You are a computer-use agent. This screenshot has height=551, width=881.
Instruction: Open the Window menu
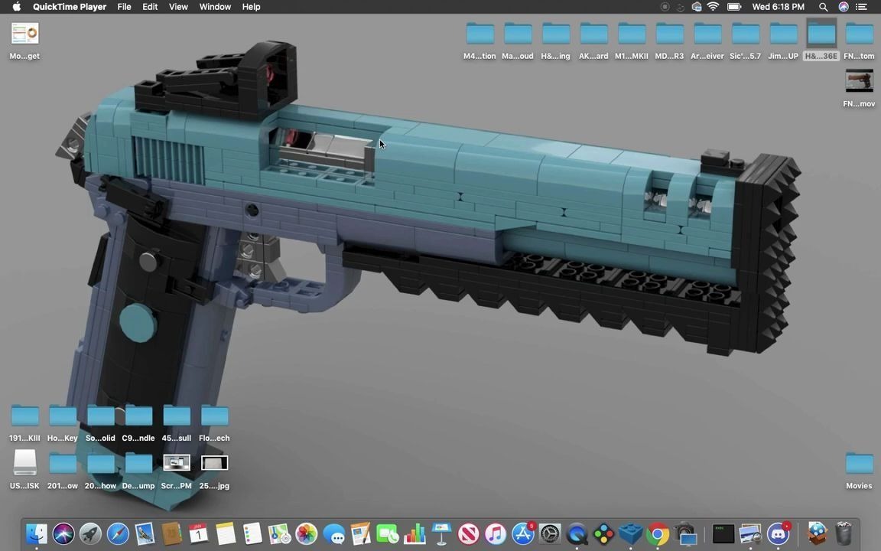(x=215, y=7)
